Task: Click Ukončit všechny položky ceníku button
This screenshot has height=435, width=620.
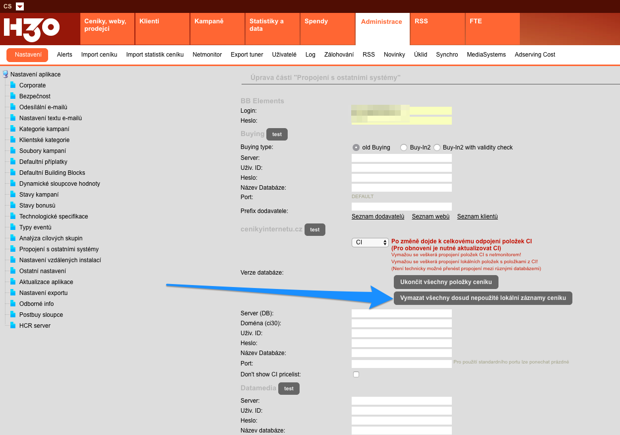Action: pyautogui.click(x=445, y=282)
